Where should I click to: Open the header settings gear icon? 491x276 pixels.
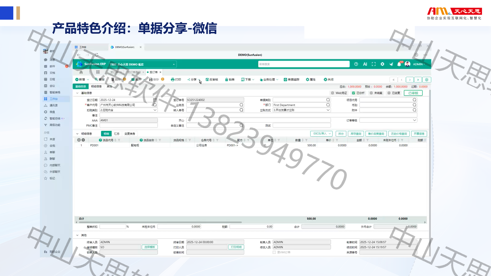tap(382, 64)
